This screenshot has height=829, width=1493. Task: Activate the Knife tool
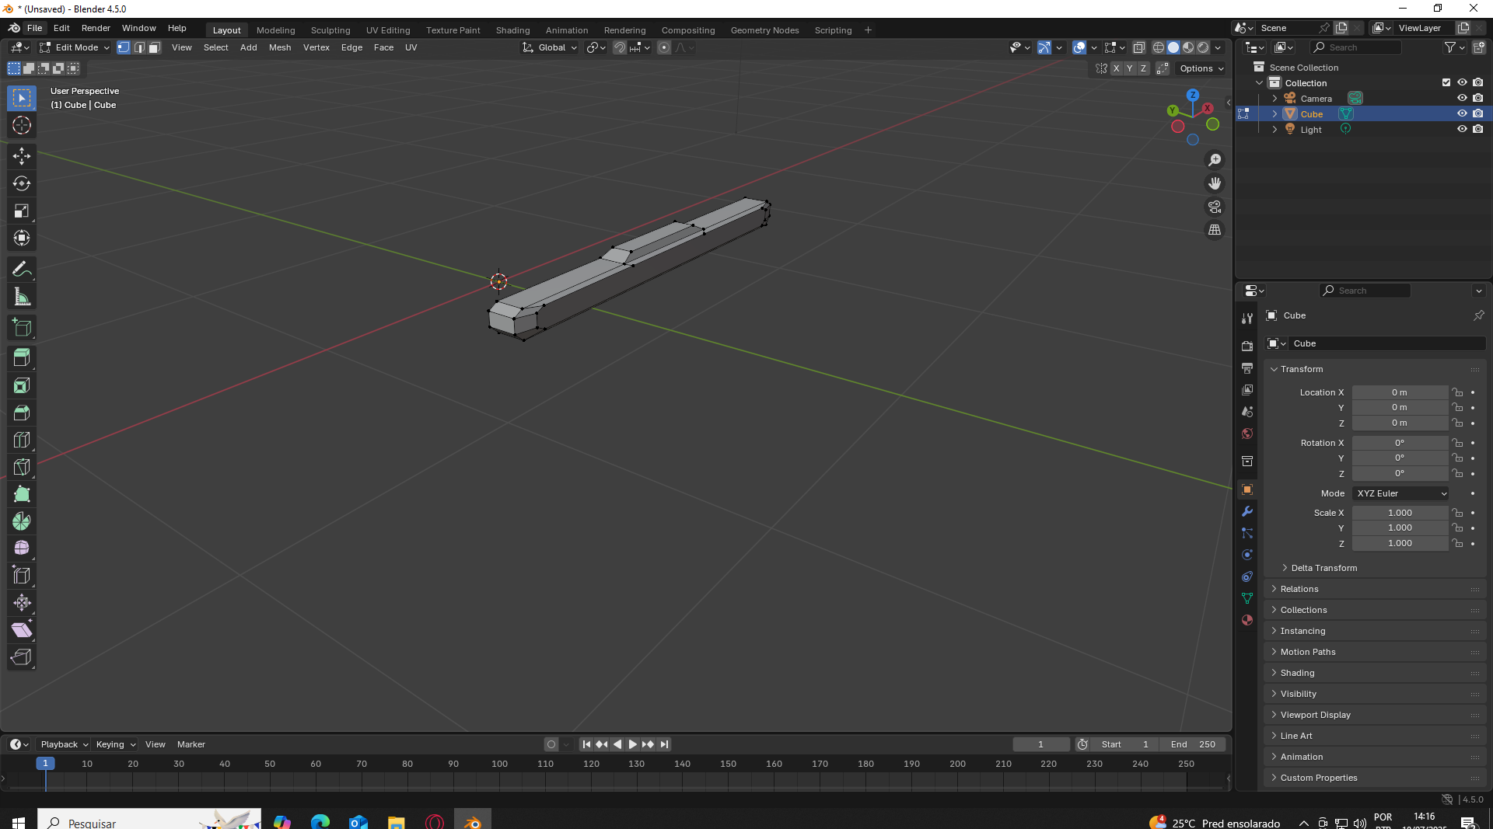[22, 467]
